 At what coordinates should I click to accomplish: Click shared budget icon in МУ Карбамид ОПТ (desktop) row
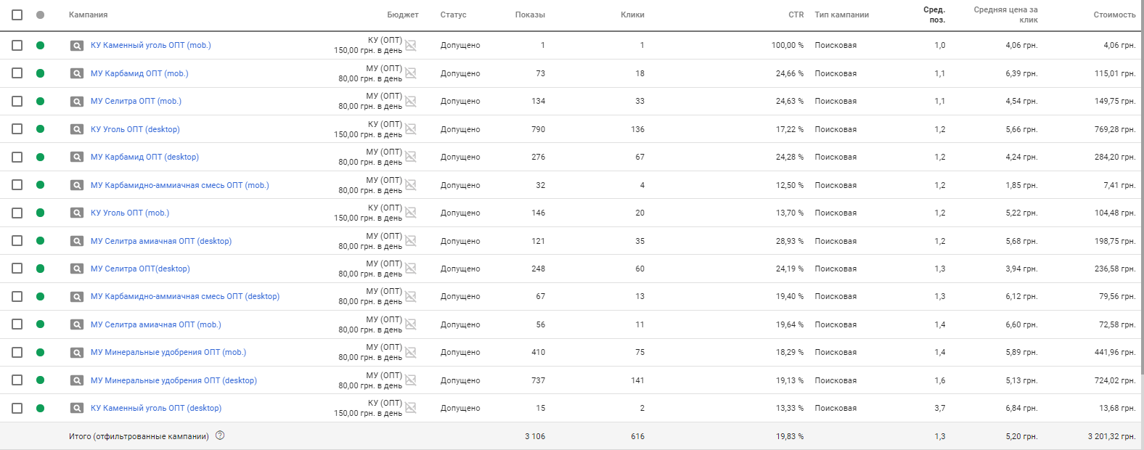411,157
